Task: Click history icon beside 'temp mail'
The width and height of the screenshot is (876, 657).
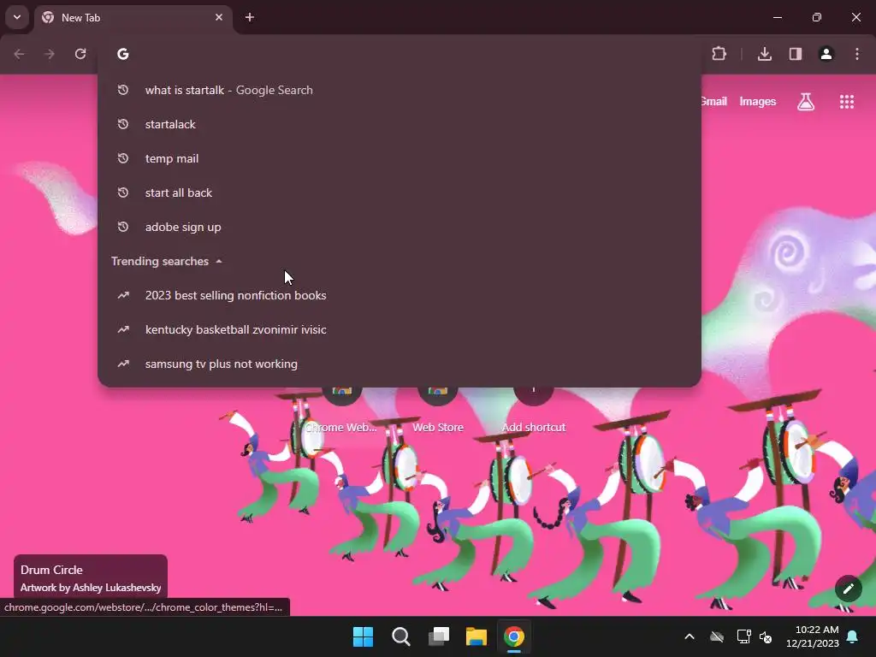Action: 123,158
